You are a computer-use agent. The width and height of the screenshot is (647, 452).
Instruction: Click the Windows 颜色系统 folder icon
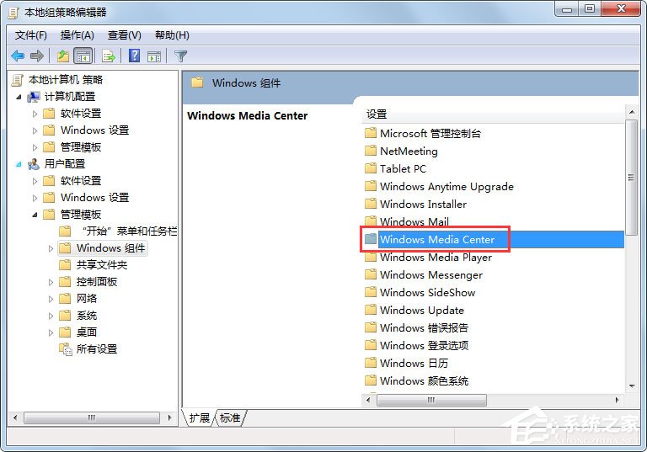[371, 380]
